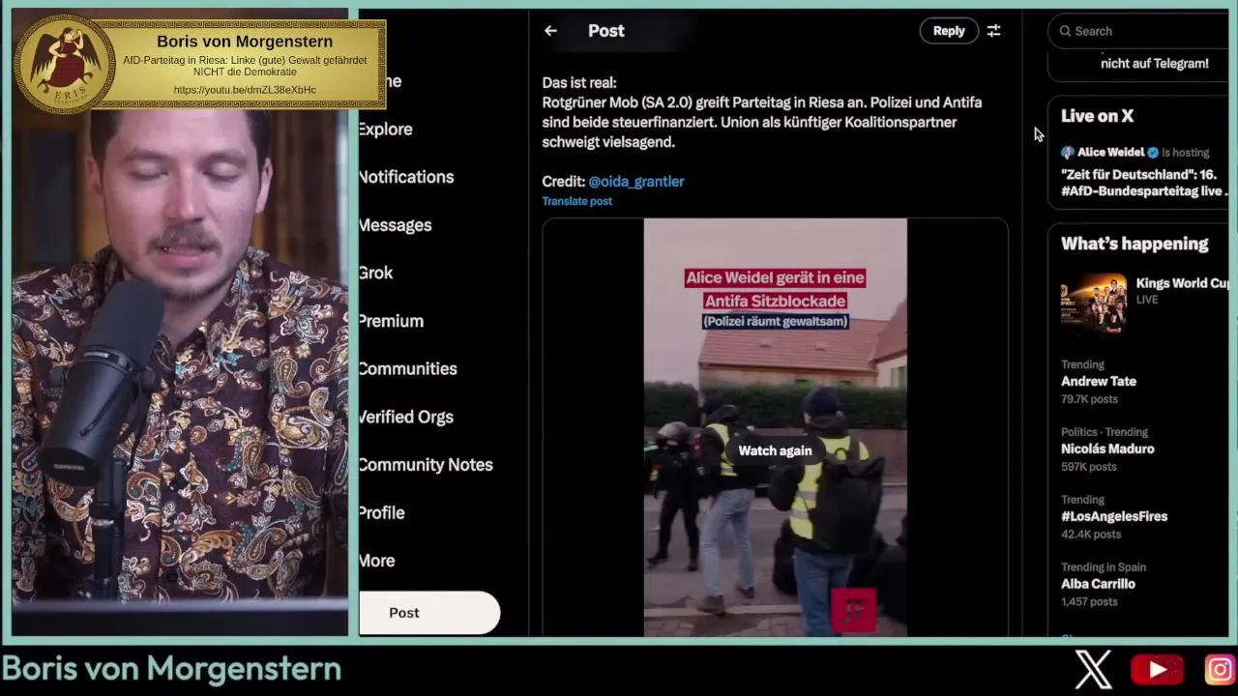Open the Kings World Cup thumbnail
This screenshot has height=696, width=1238.
1094,303
